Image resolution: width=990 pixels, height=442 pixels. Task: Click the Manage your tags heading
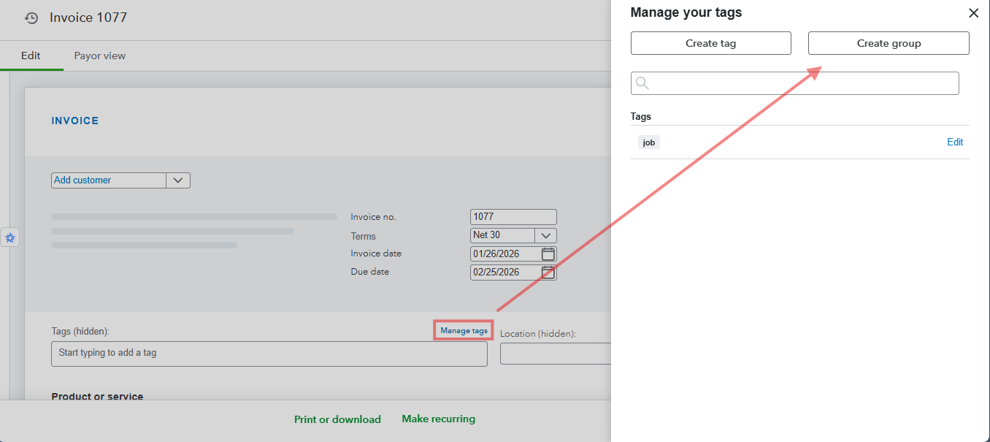[686, 12]
